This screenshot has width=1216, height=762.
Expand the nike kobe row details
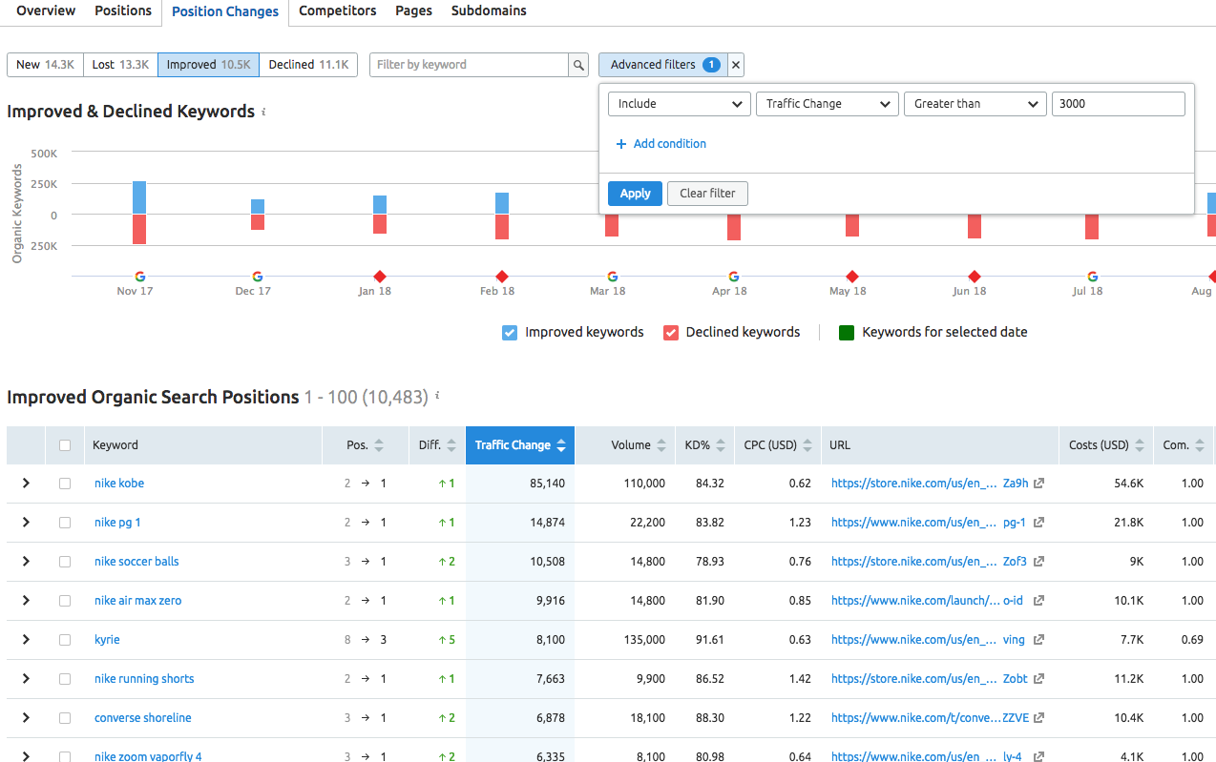click(26, 484)
